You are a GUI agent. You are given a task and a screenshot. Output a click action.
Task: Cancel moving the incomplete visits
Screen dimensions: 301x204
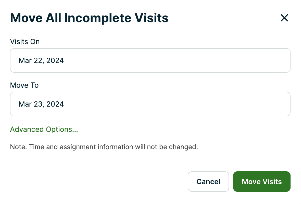point(208,182)
